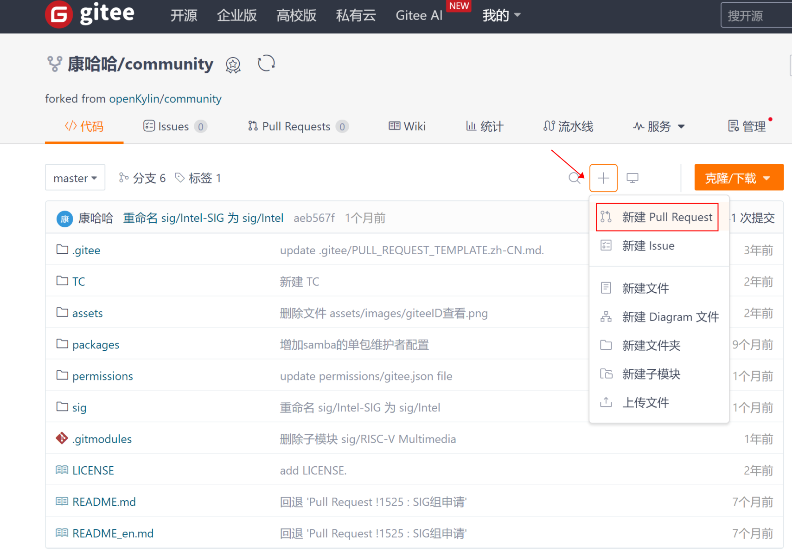The height and width of the screenshot is (553, 792).
Task: Expand the 克隆/下载 dropdown button
Action: point(739,178)
